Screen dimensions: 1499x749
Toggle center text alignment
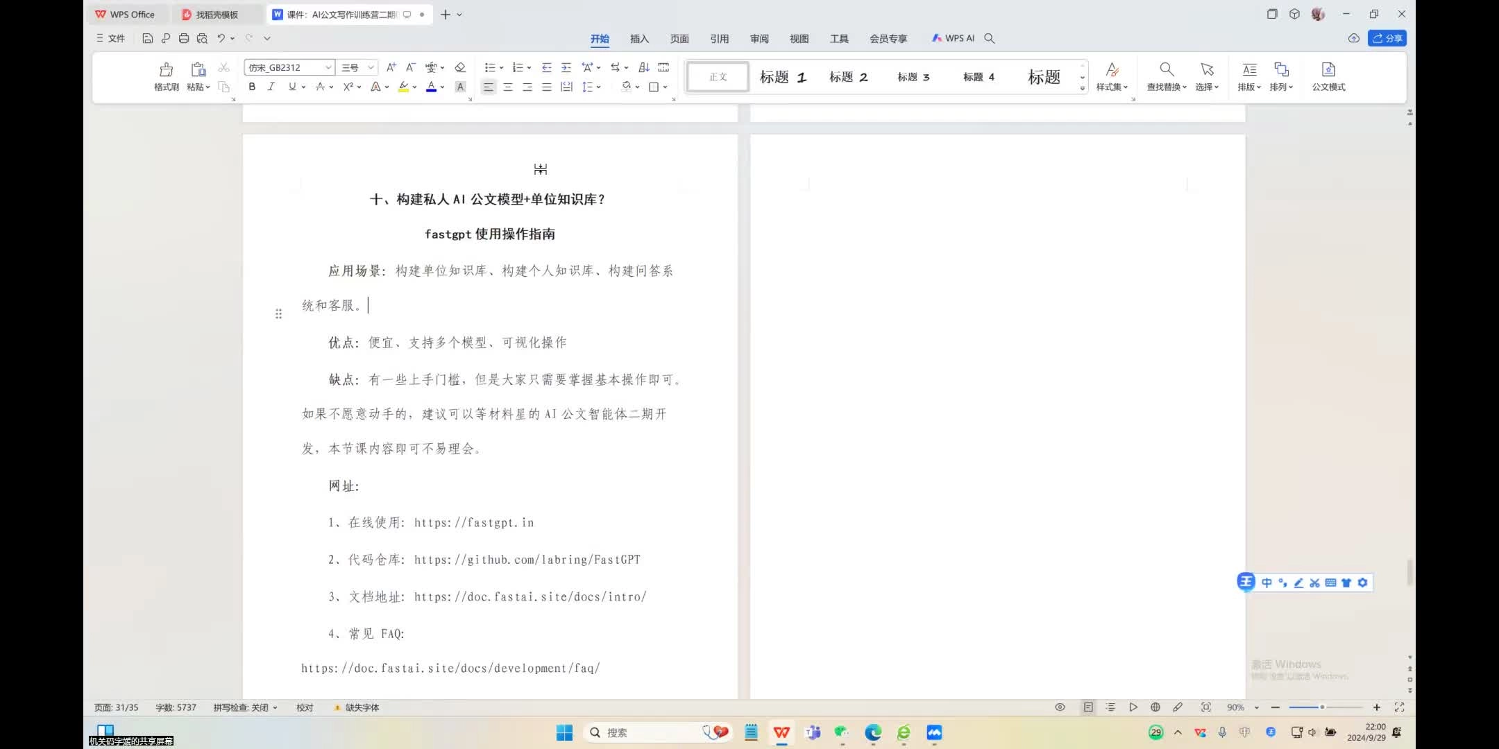(x=509, y=87)
